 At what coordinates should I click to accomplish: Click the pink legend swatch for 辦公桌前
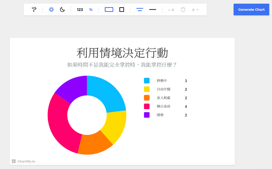(x=147, y=106)
